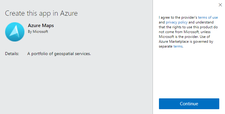
Task: Open the provider's terms of use link
Action: (x=208, y=17)
